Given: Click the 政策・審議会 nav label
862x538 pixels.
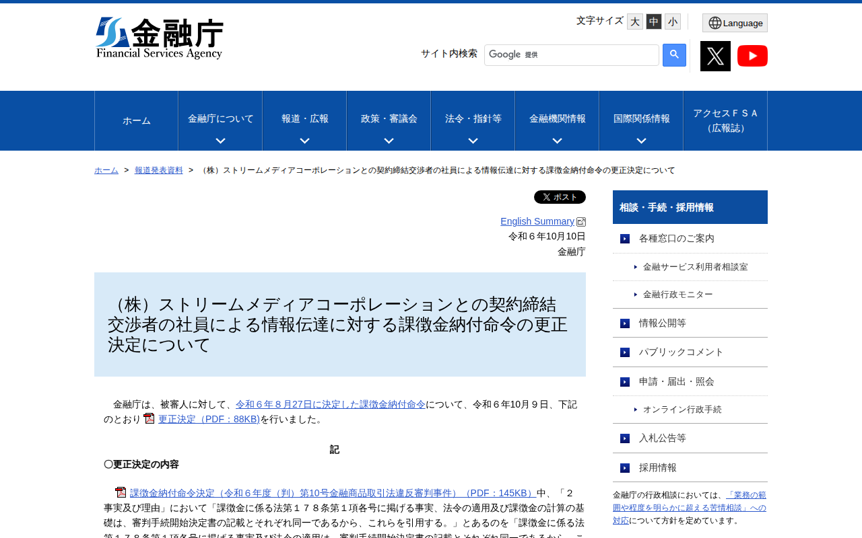Looking at the screenshot, I should [x=389, y=119].
